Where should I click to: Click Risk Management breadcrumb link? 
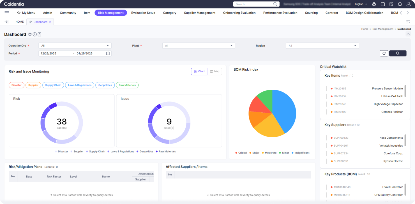pyautogui.click(x=383, y=29)
